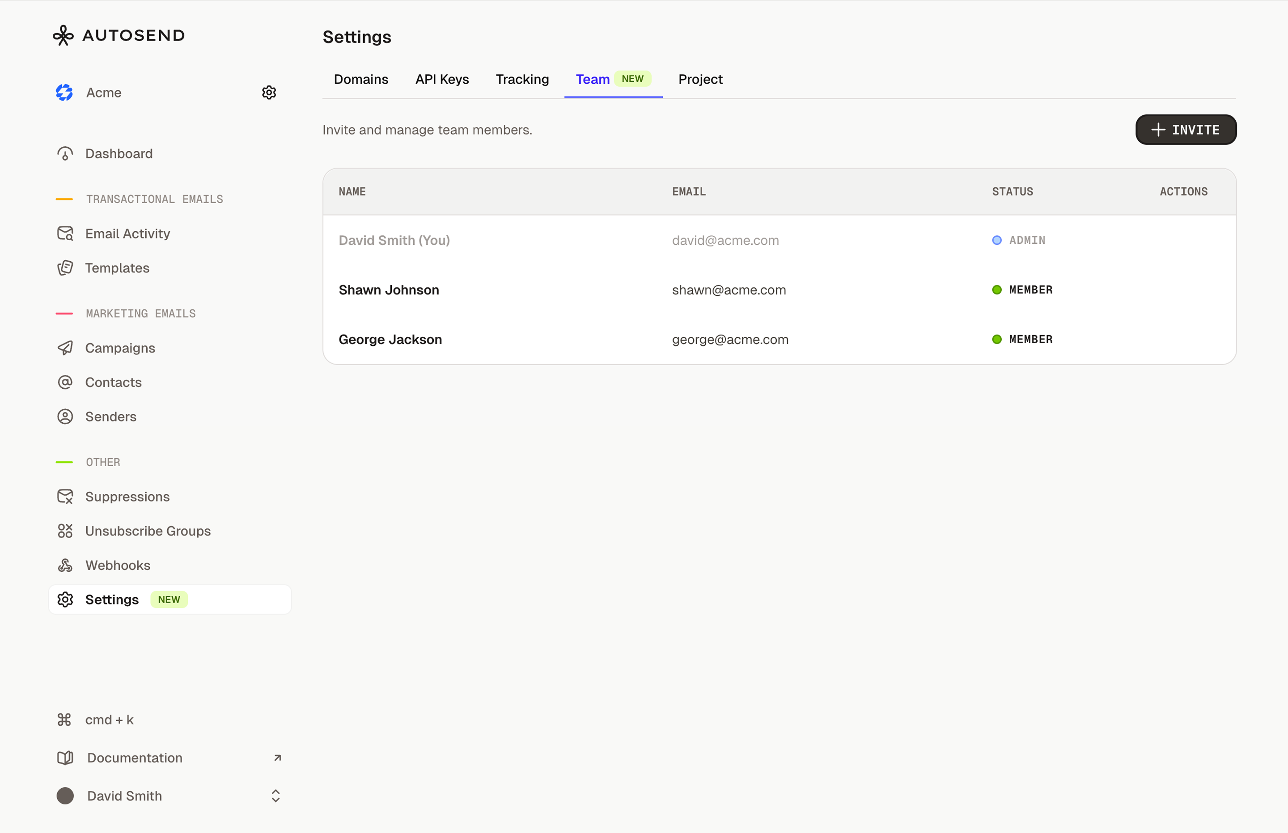Open the Contacts page
Viewport: 1288px width, 833px height.
coord(113,382)
